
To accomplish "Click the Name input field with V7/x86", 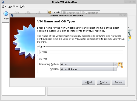I will tap(81, 52).
